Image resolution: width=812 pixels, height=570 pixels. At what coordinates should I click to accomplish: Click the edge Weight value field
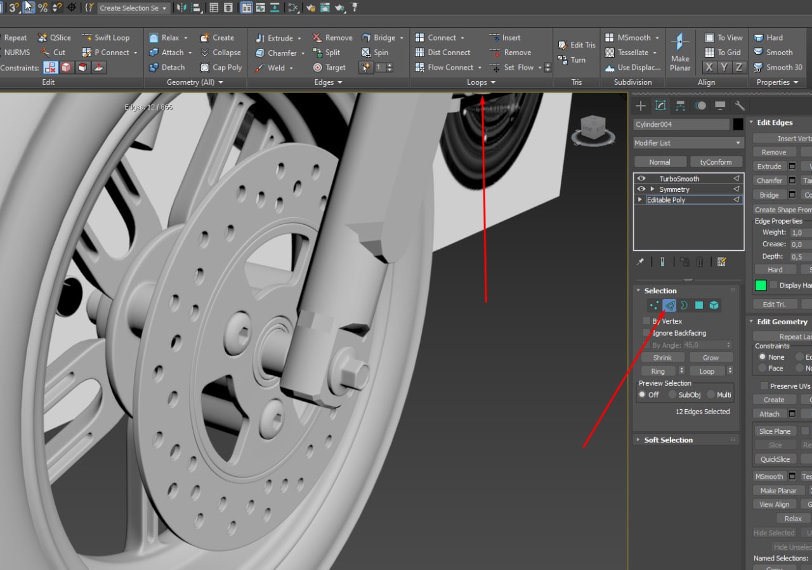pos(801,233)
